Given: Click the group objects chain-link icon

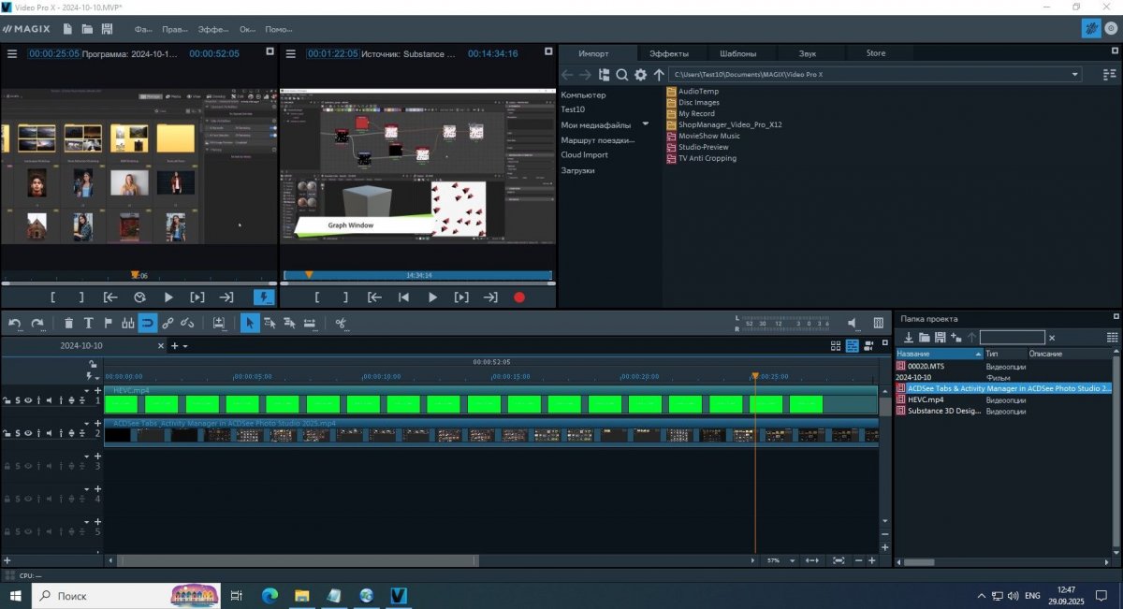Looking at the screenshot, I should tap(168, 324).
